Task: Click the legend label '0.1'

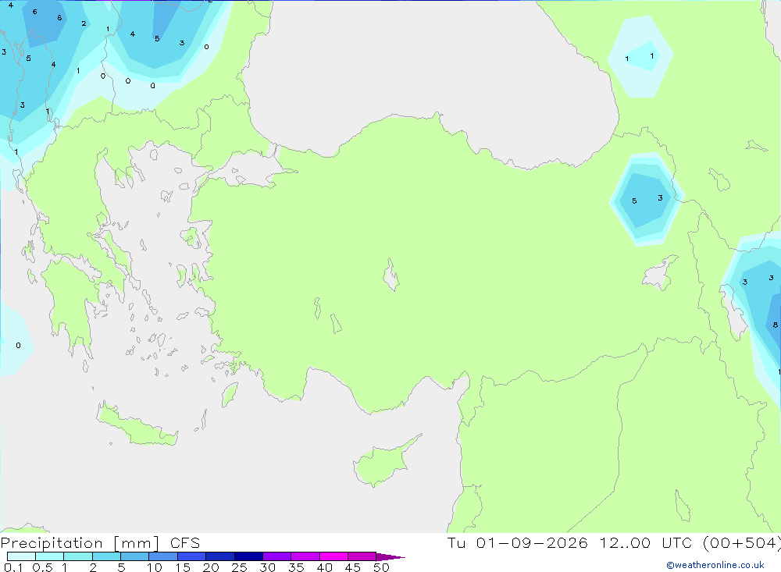Action: [x=13, y=567]
